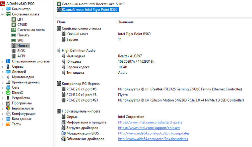The image size is (252, 147).
Task: Click the Windows logo icon for Операционная система
Action: 8,61
